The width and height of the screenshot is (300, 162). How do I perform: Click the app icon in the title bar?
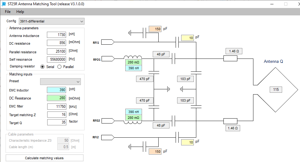click(x=4, y=4)
